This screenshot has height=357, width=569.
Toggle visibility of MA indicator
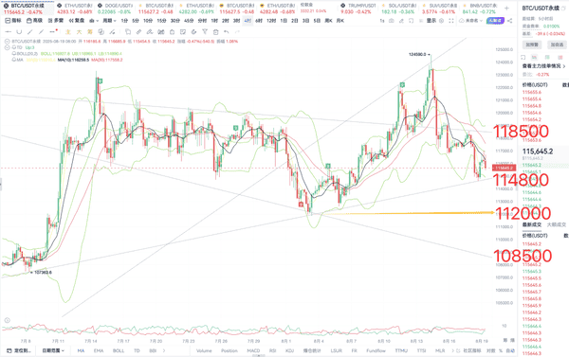click(x=14, y=60)
